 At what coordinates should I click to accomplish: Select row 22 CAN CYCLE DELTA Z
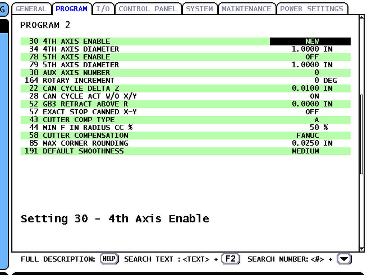pyautogui.click(x=186, y=88)
